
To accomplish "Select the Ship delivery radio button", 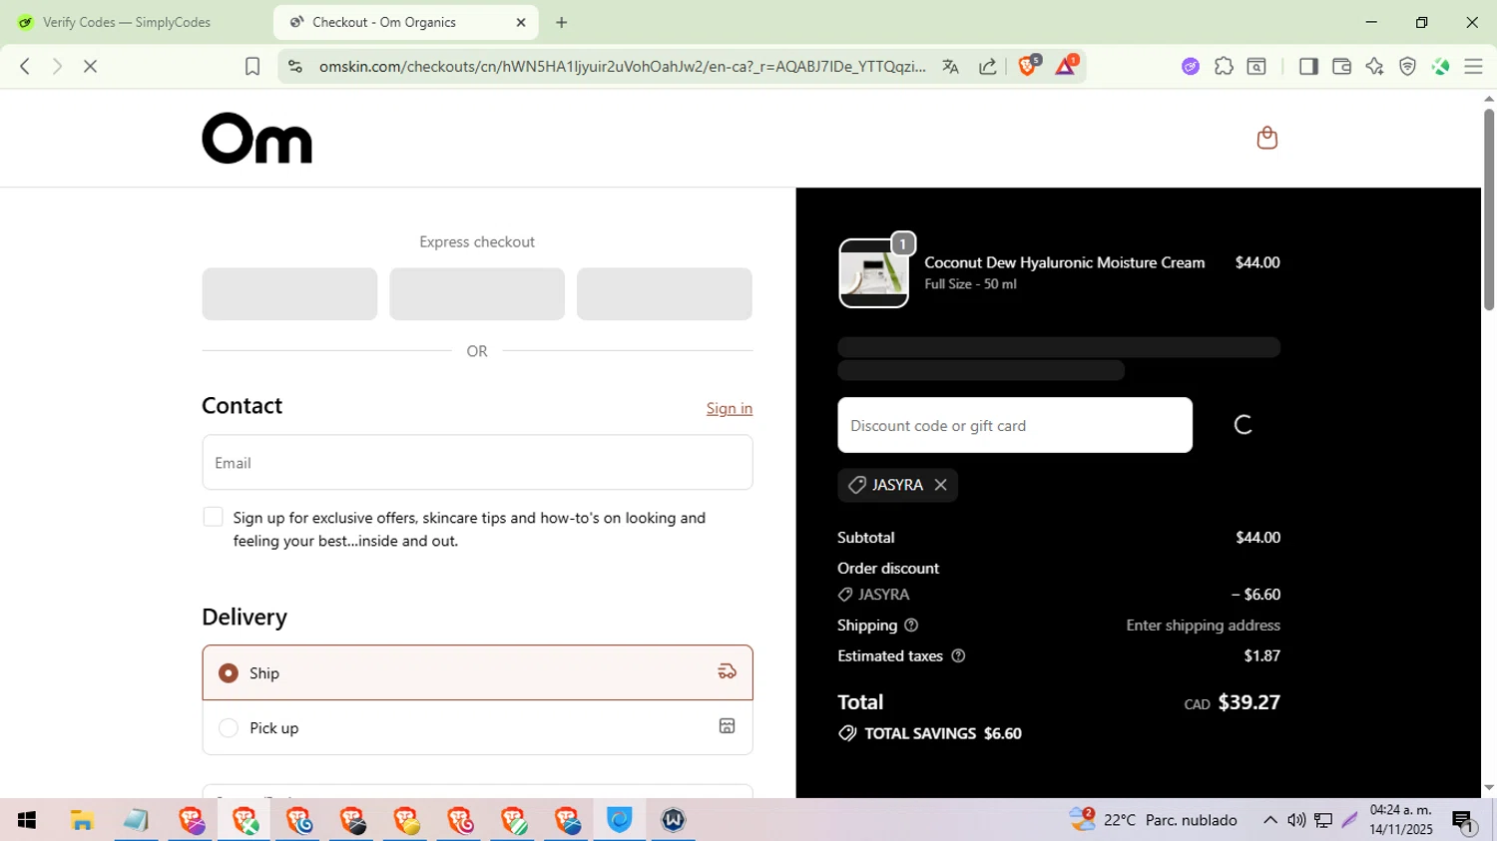I will (229, 673).
